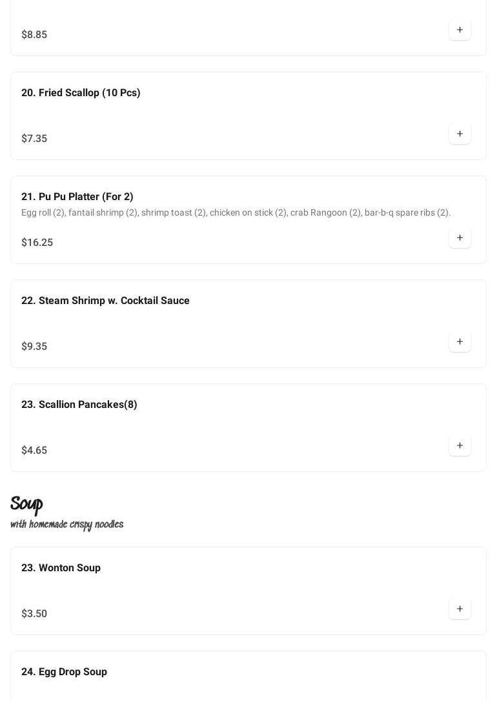The width and height of the screenshot is (497, 701).
Task: Add Steam Shrimp w. Cocktail Sauce via plus
Action: tap(460, 342)
